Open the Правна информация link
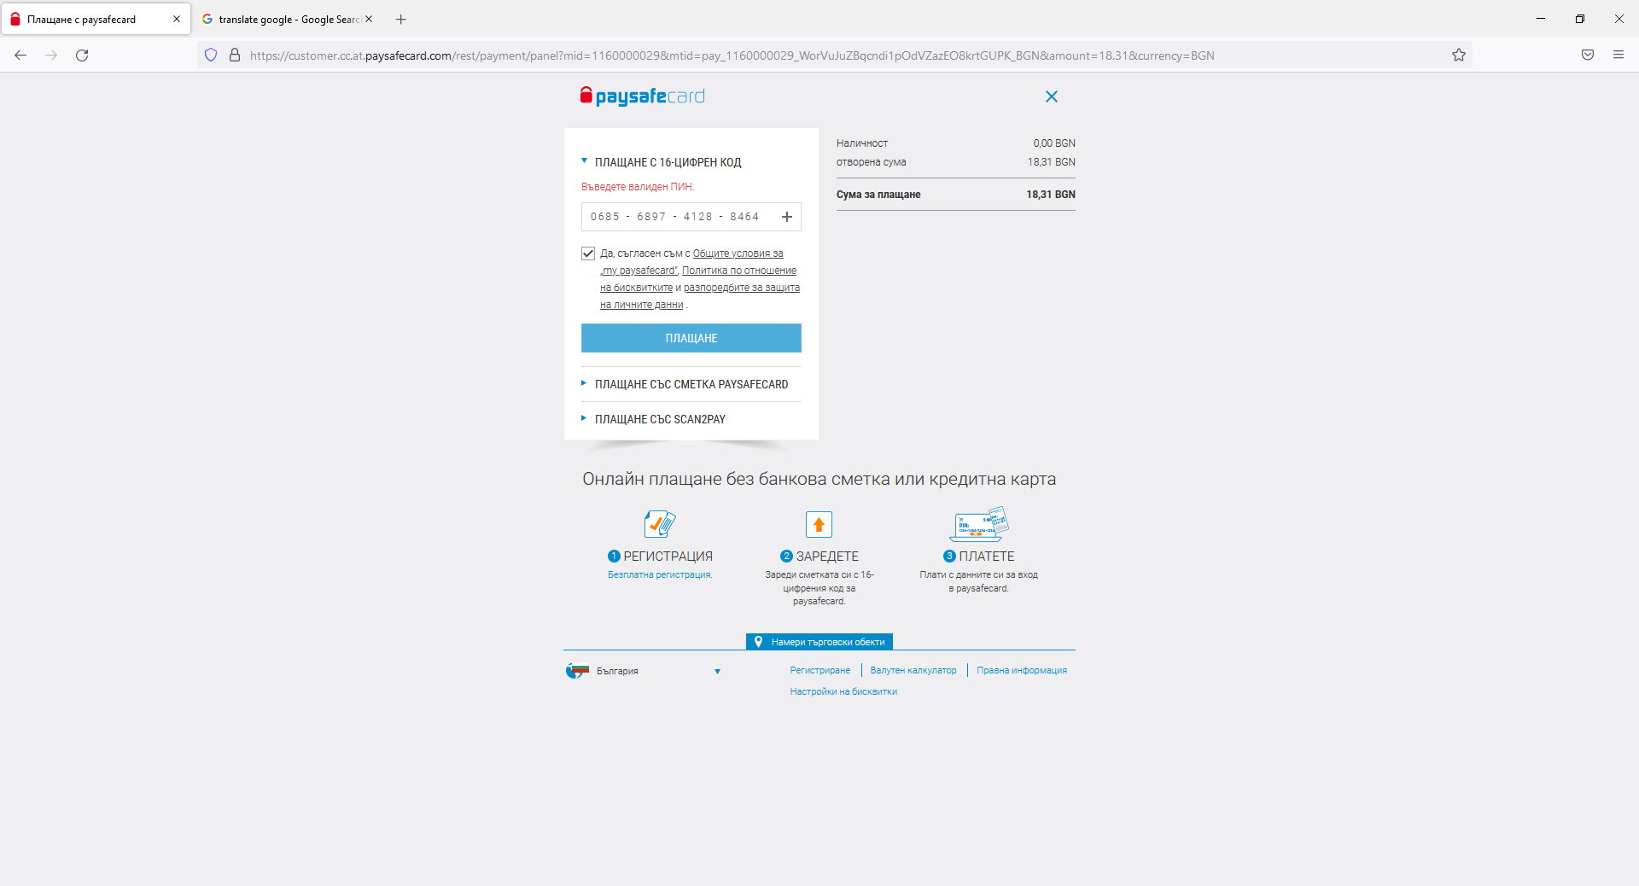1639x886 pixels. pos(1022,671)
